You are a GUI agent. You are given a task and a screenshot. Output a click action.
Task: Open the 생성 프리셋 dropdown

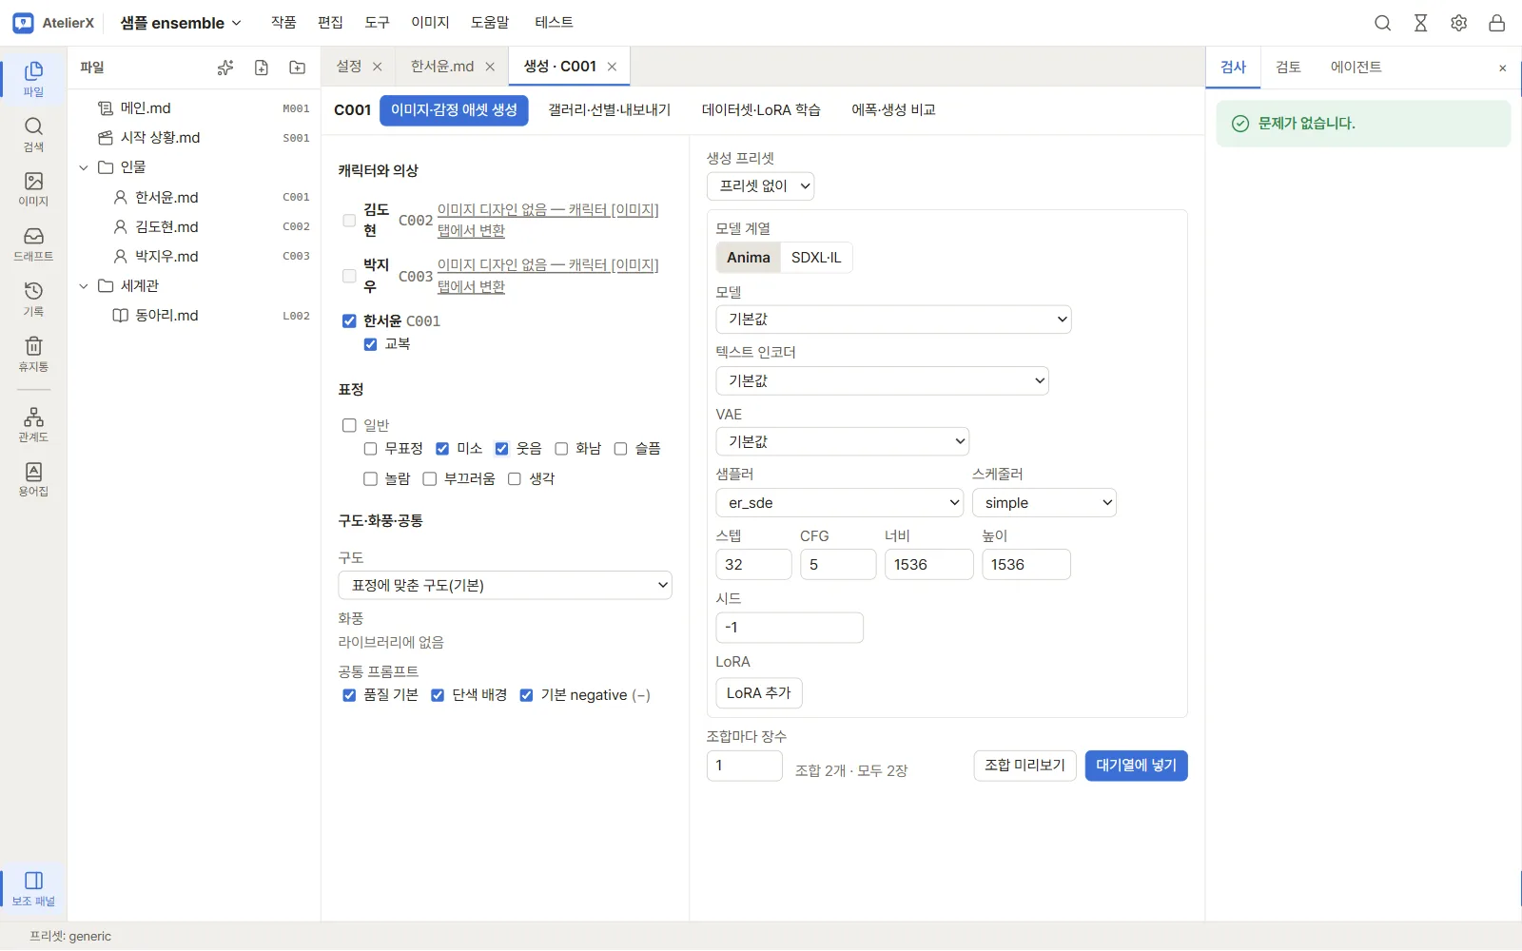pyautogui.click(x=761, y=186)
